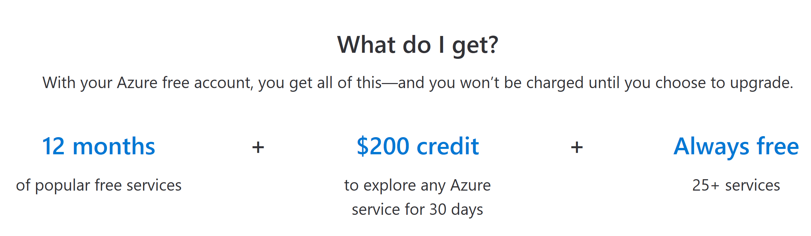
Task: Click the plus sign before "Always free"
Action: (x=577, y=147)
